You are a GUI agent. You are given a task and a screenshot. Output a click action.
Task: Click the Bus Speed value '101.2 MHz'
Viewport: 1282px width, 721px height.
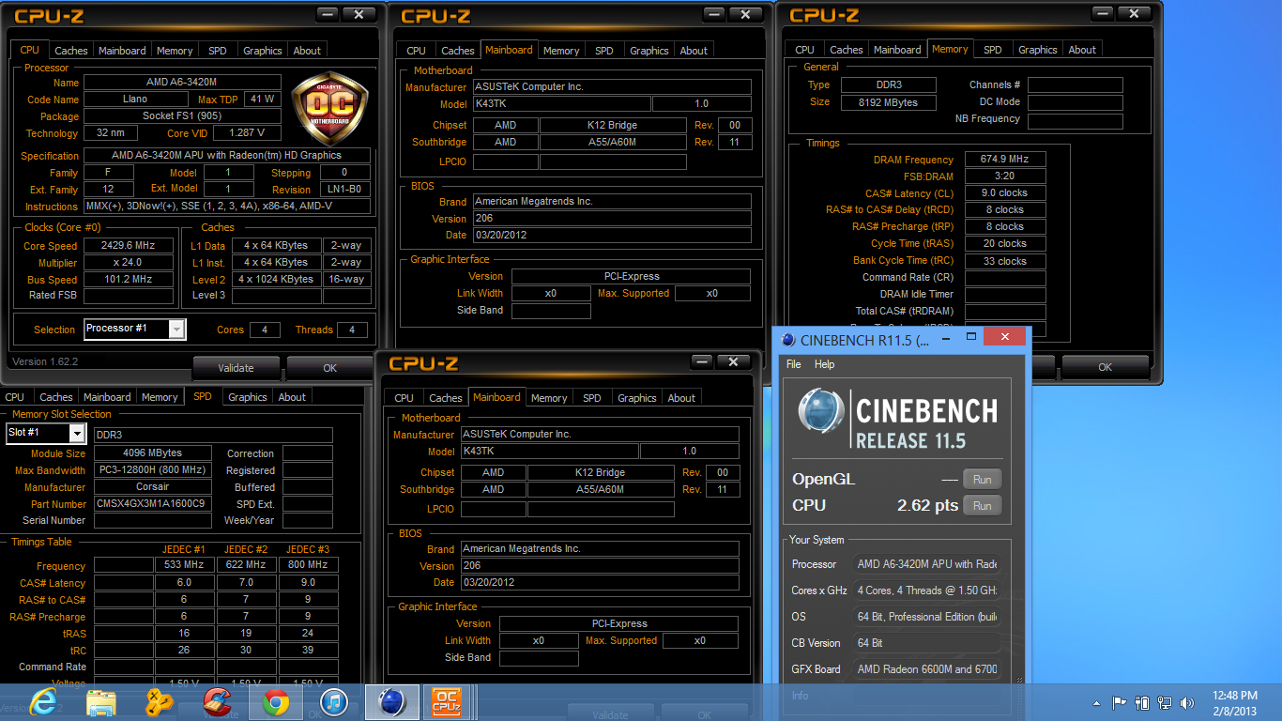click(129, 280)
